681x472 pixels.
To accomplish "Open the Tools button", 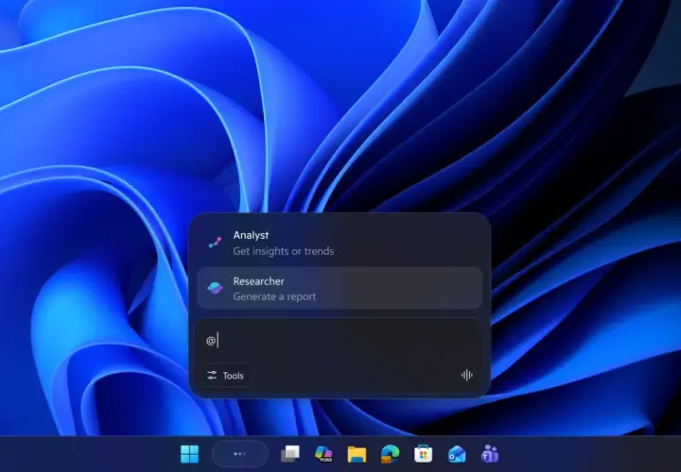I will [x=225, y=376].
